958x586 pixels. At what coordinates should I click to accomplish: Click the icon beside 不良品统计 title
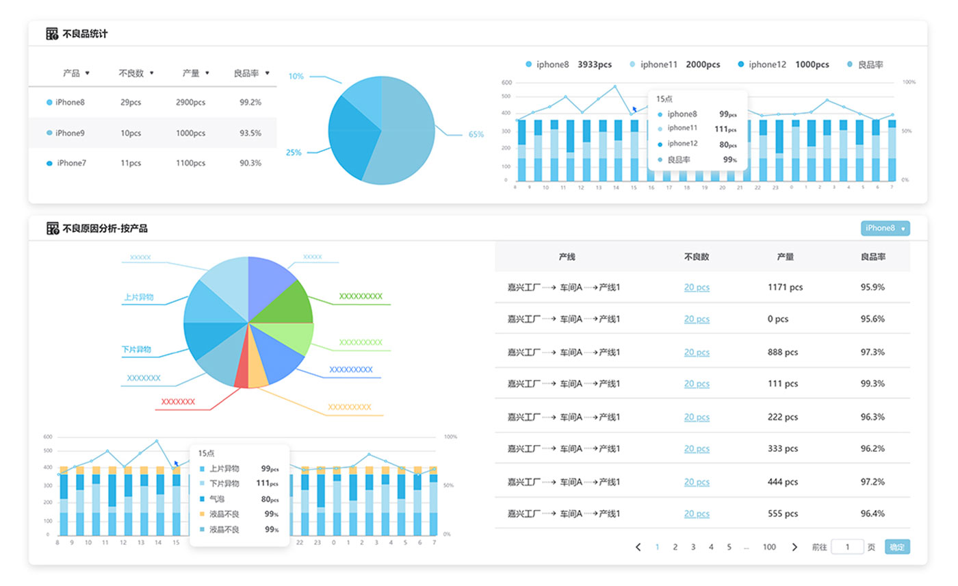[x=52, y=34]
